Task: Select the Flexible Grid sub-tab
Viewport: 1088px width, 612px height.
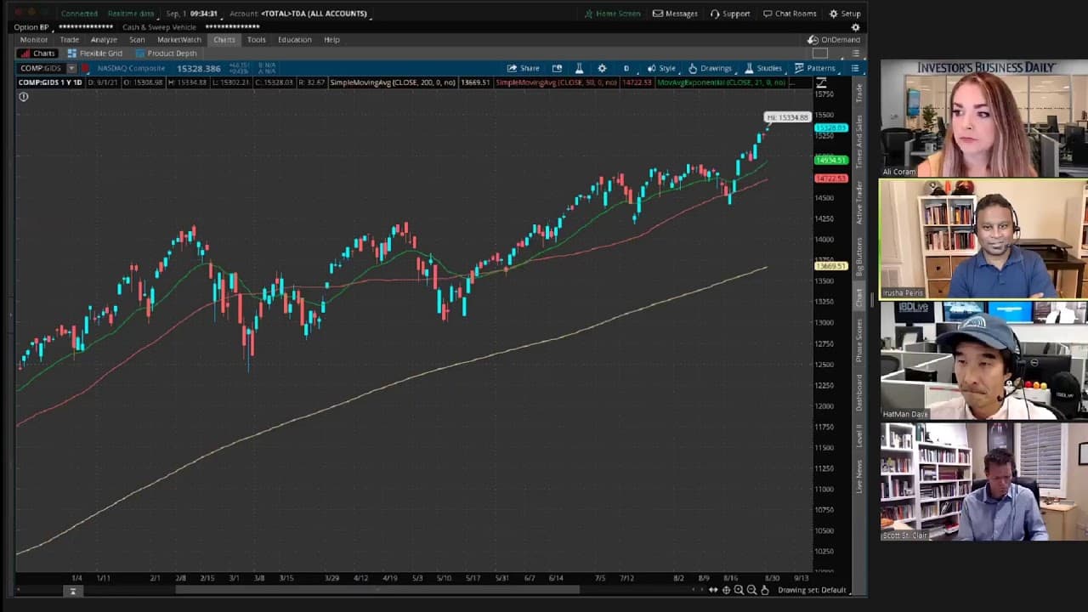Action: coord(94,54)
